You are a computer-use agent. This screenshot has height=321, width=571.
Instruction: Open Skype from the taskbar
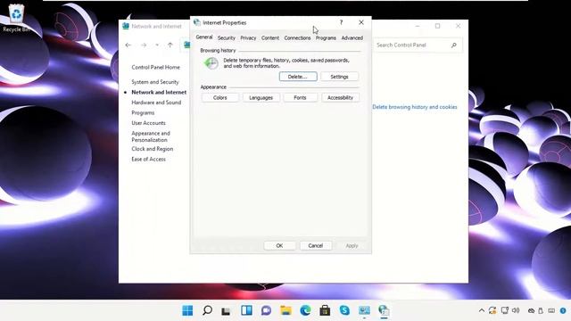(x=344, y=310)
